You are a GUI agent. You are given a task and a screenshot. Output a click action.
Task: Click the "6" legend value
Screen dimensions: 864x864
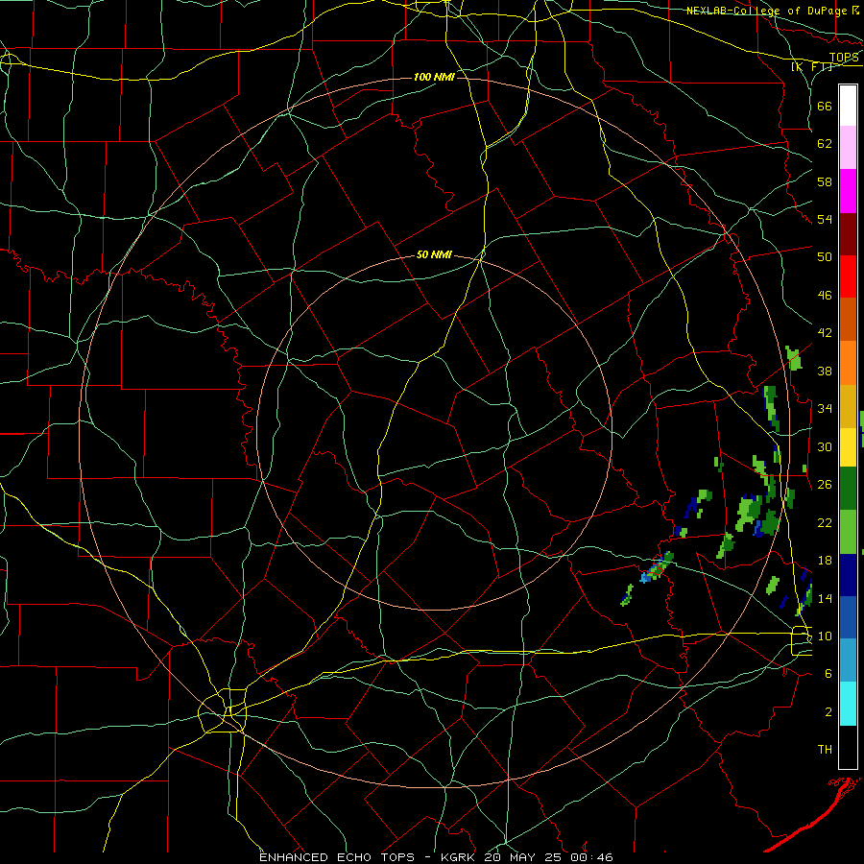click(828, 674)
